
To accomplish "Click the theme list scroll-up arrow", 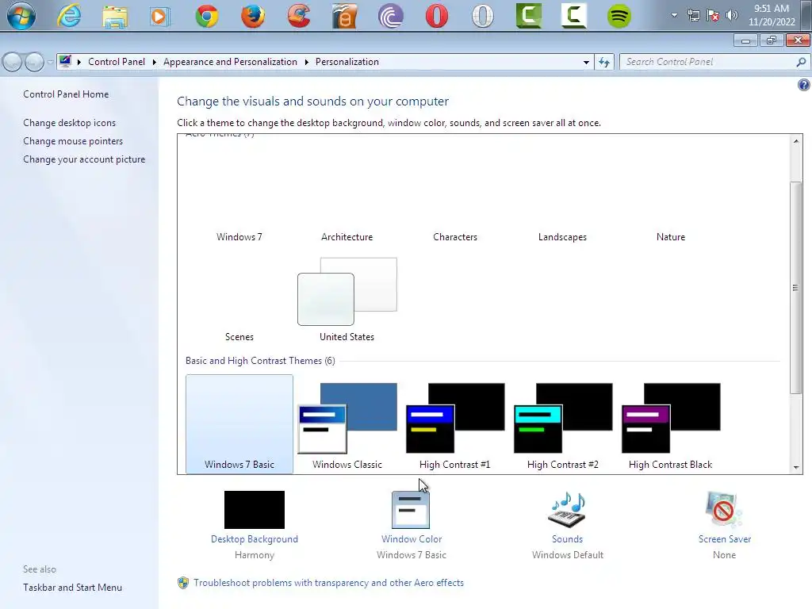I will (795, 141).
